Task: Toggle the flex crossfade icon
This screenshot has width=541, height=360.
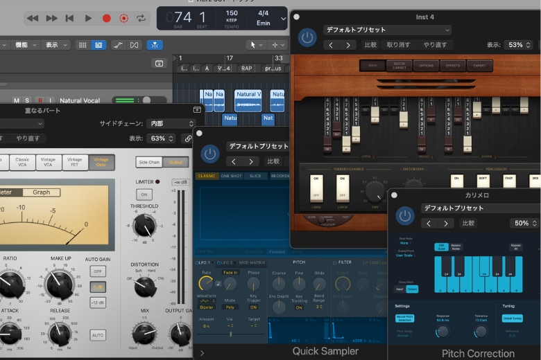Action: 135,45
